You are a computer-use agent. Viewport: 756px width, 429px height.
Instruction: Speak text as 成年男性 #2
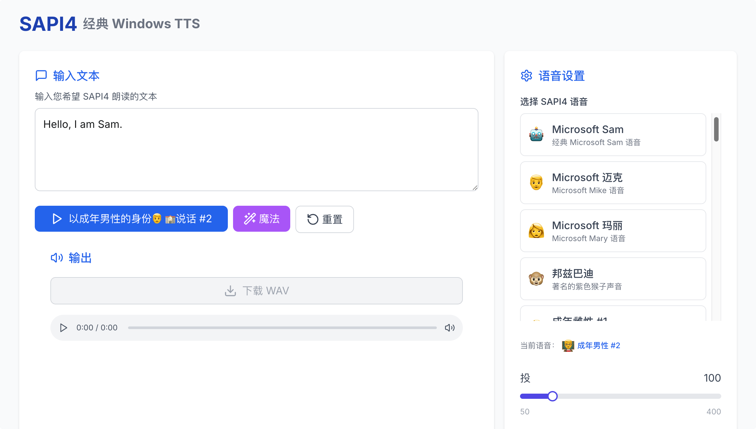[131, 219]
